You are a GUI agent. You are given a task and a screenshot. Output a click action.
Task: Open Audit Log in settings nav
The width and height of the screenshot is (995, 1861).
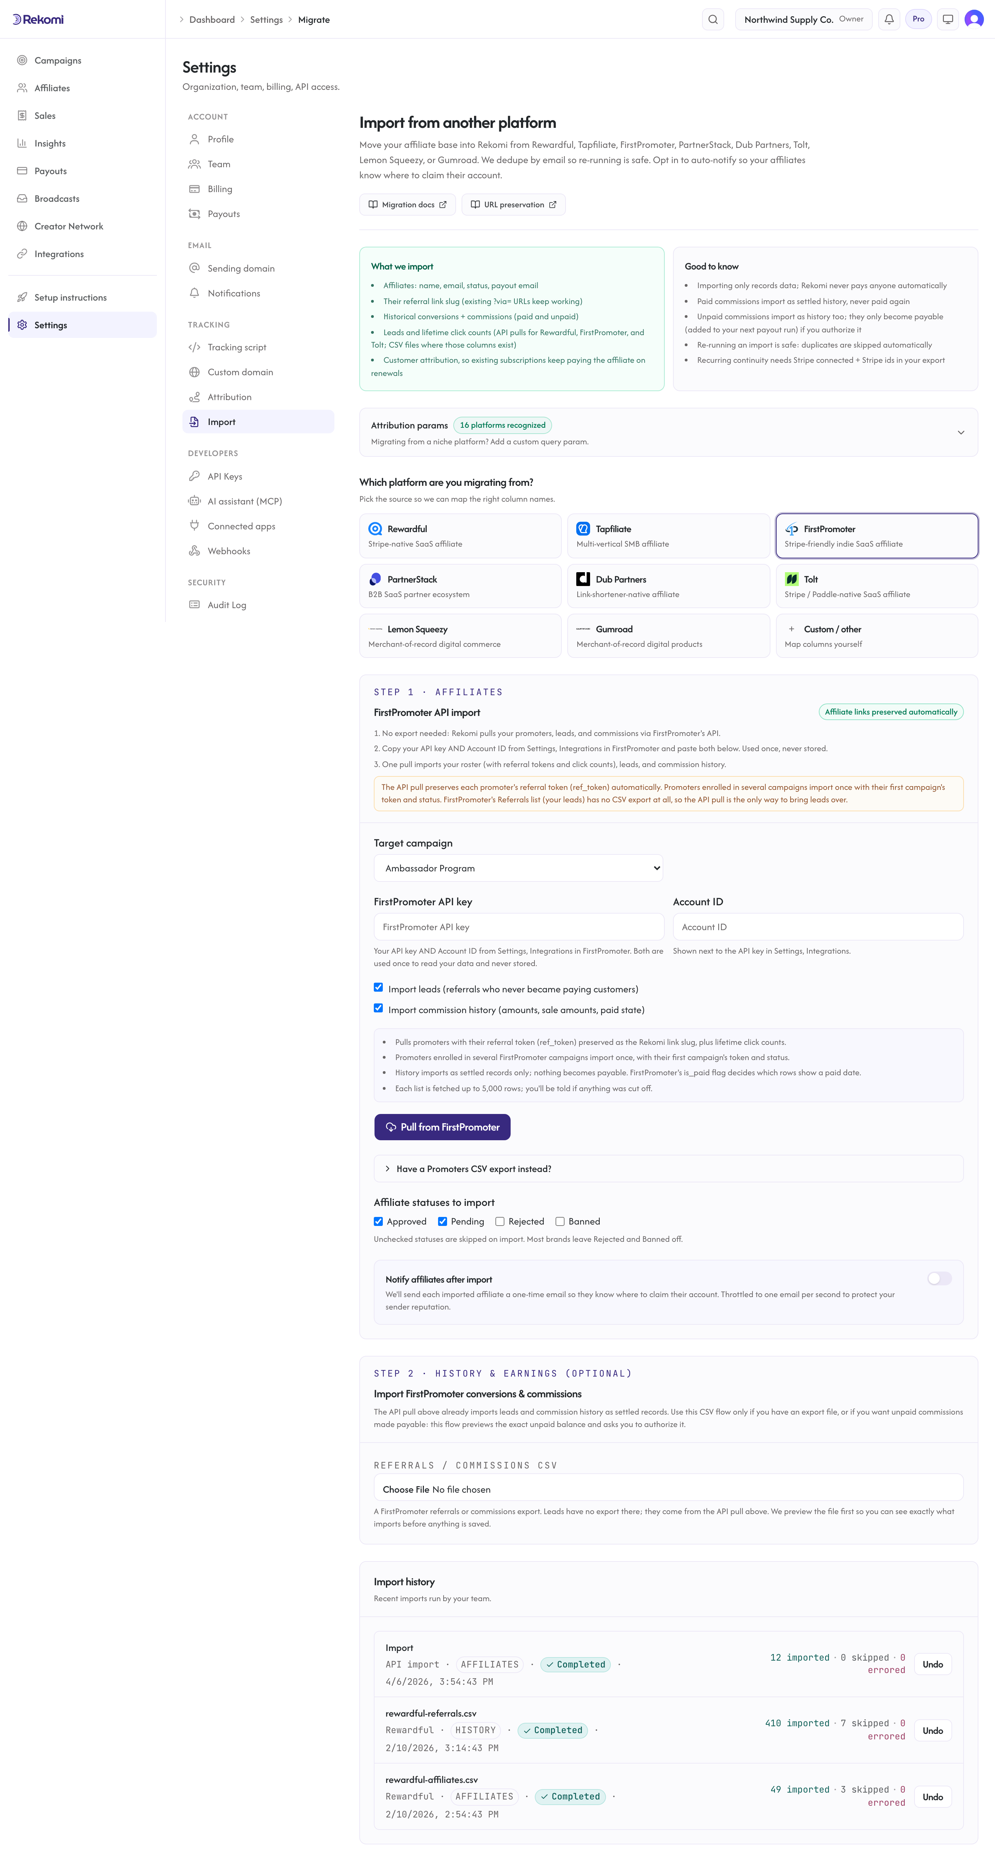(258, 605)
